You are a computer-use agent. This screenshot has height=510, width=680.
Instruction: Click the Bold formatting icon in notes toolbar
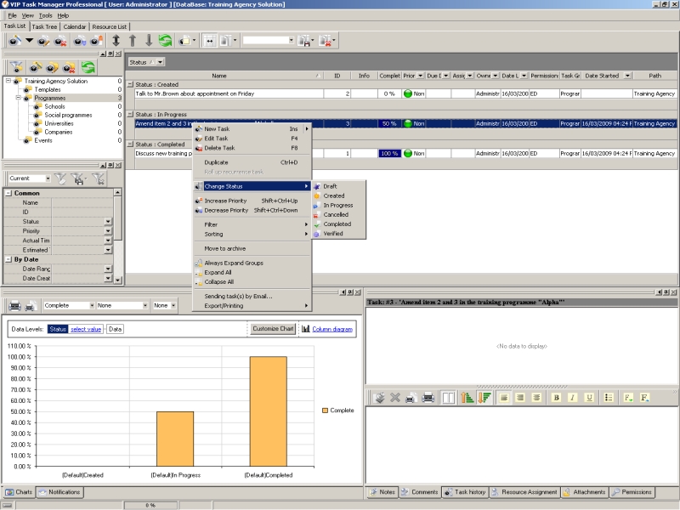(556, 397)
